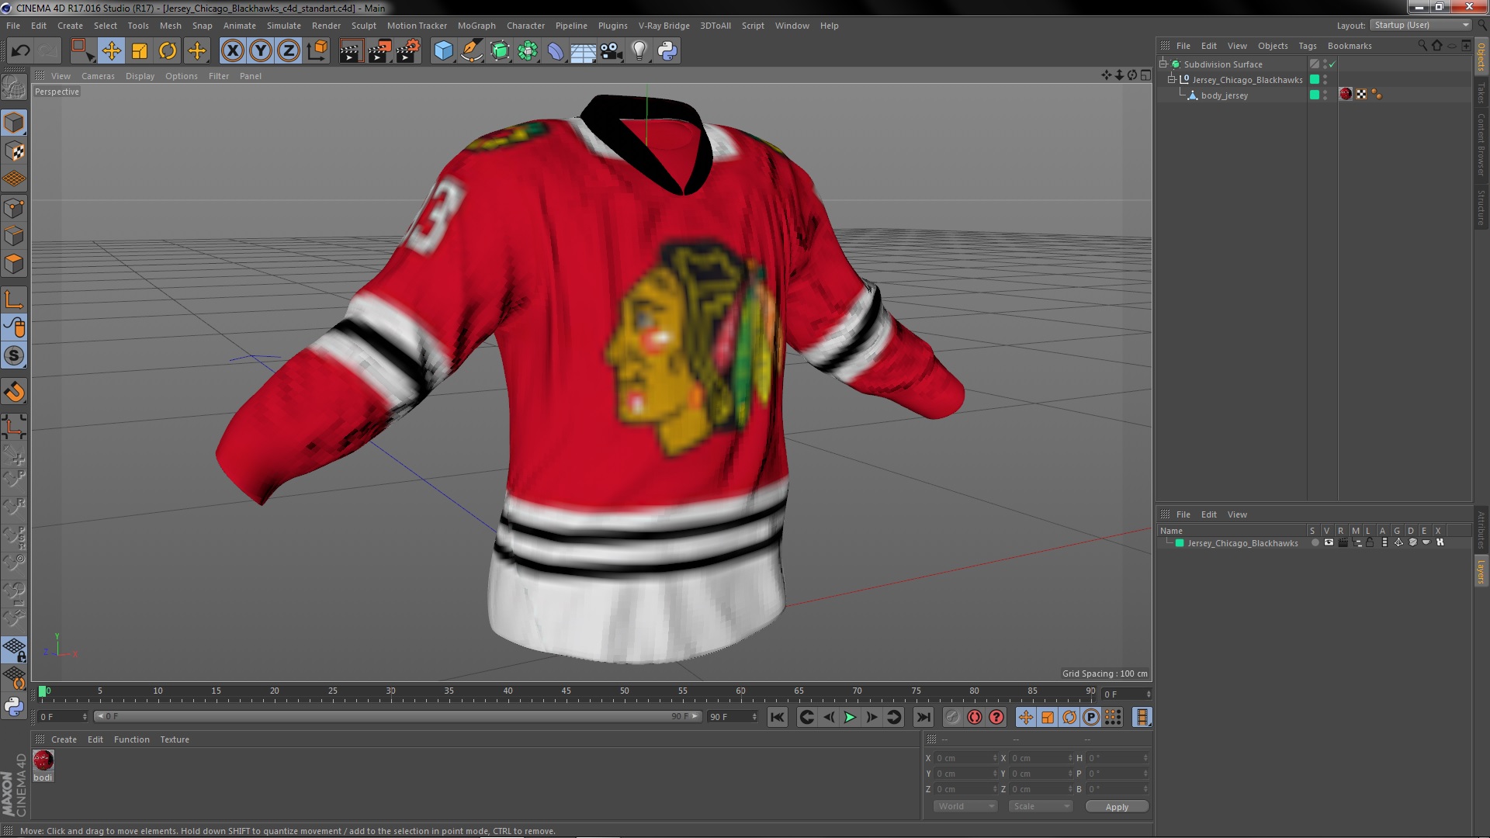The image size is (1490, 838).
Task: Click the coordinate system icon
Action: tap(317, 51)
